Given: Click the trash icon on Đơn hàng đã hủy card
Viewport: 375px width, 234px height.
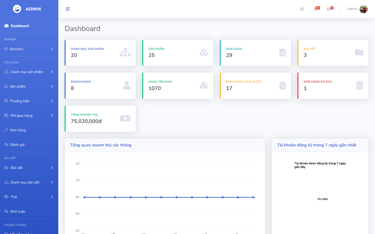Looking at the screenshot, I should point(360,85).
